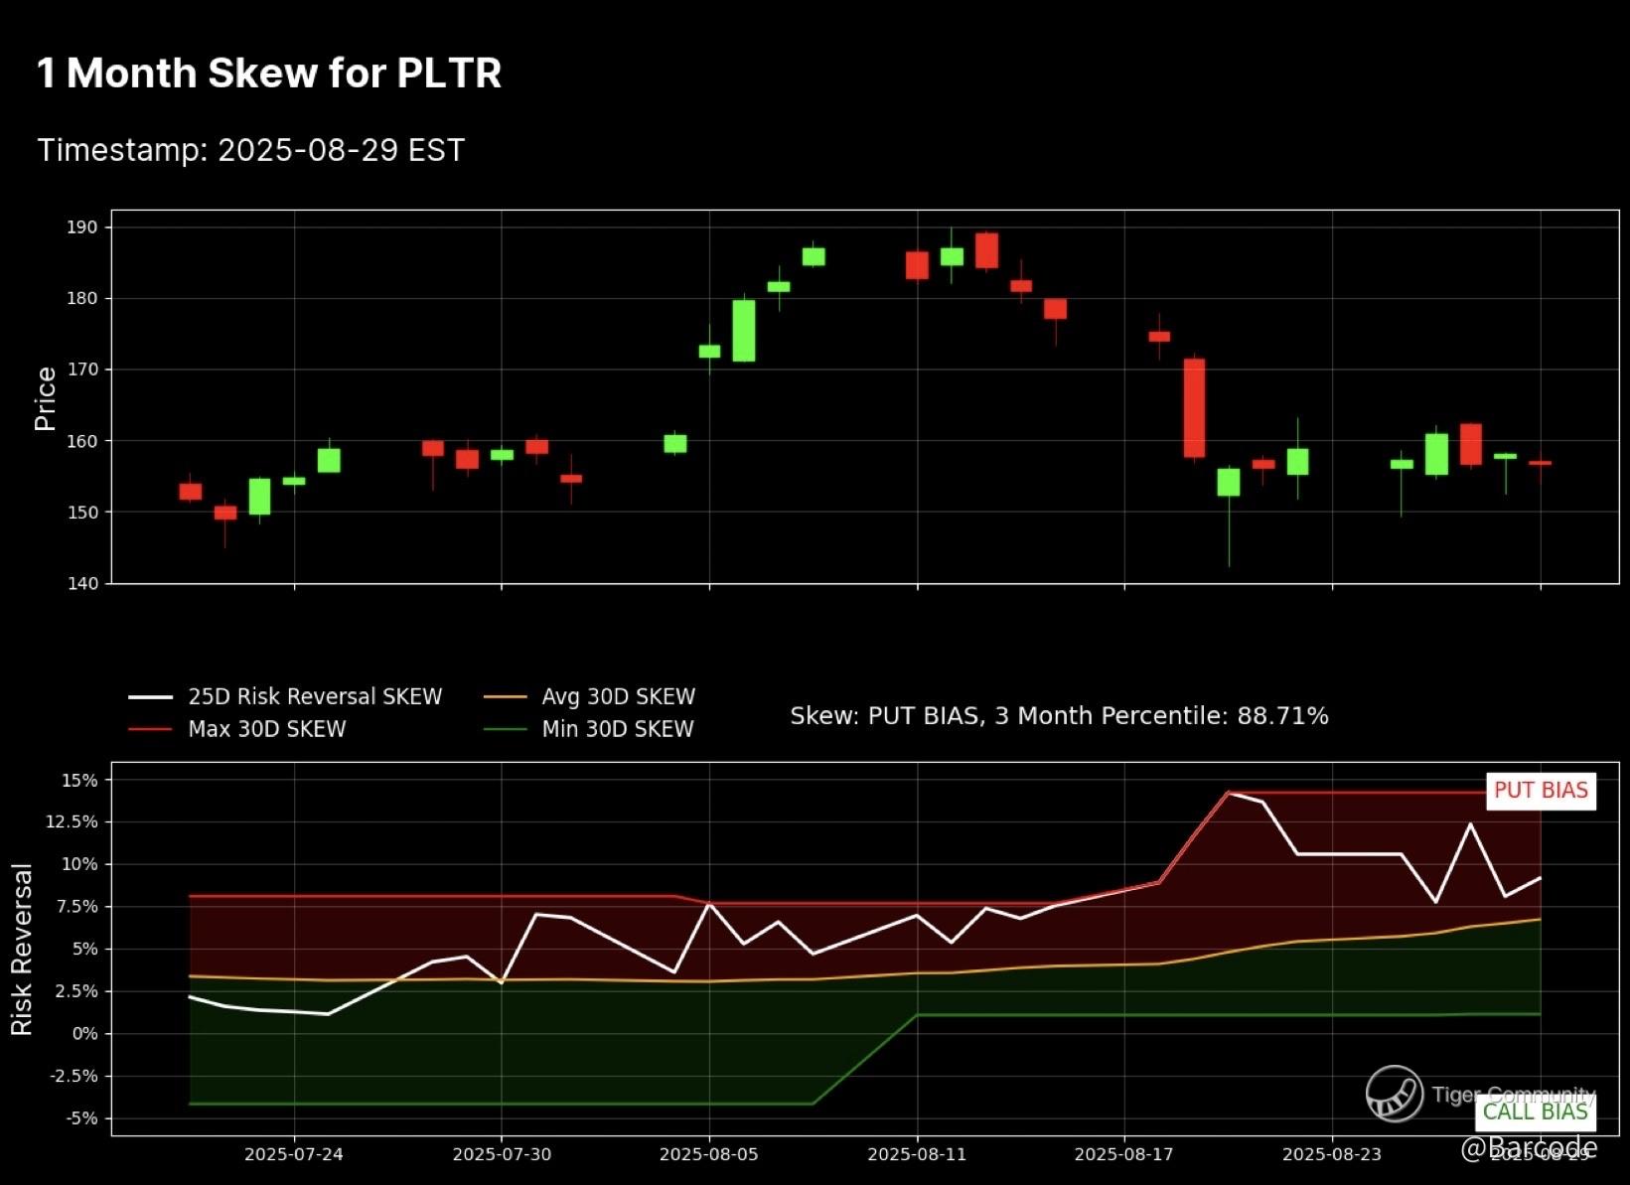Click the "190" price axis tick
Viewport: 1630px width, 1185px height.
(x=83, y=227)
